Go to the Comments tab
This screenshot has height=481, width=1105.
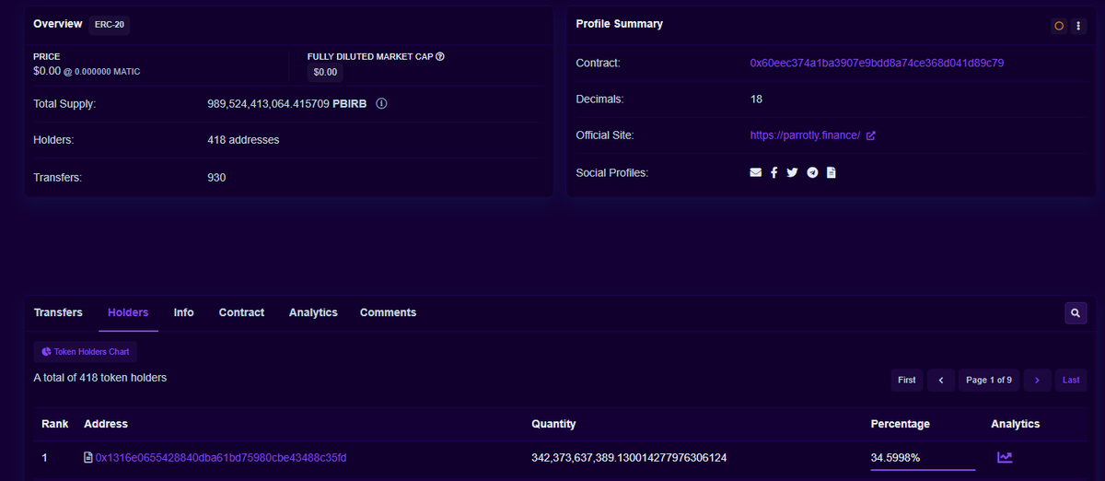click(x=388, y=312)
